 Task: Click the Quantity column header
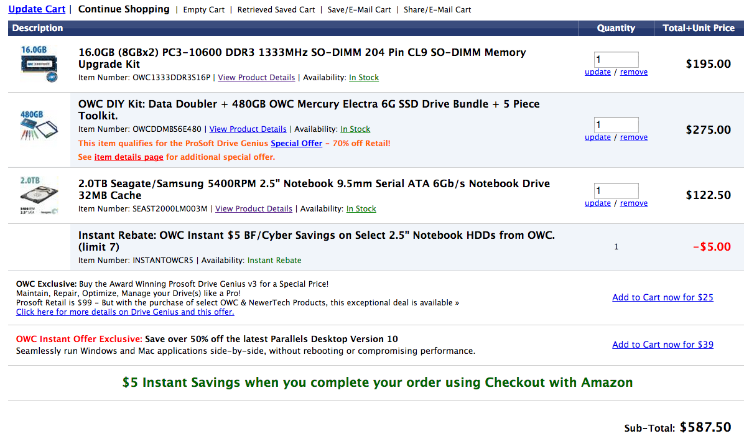click(x=616, y=28)
